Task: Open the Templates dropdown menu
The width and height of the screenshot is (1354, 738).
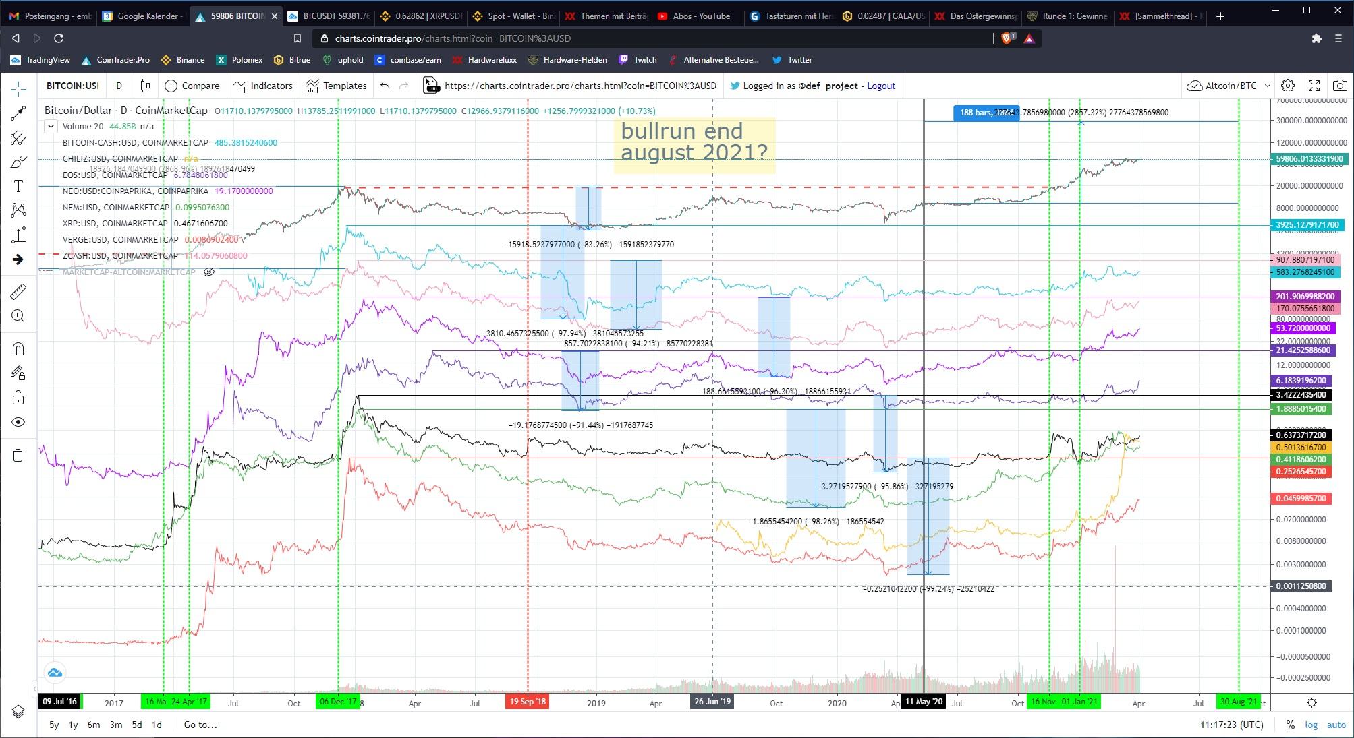Action: pyautogui.click(x=337, y=86)
